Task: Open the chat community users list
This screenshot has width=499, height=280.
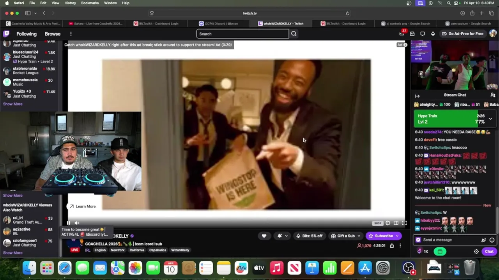Action: [x=493, y=95]
